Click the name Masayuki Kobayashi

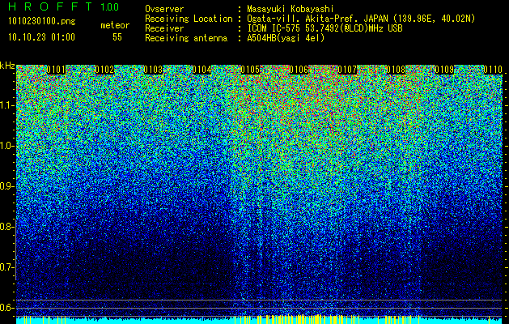(x=291, y=9)
